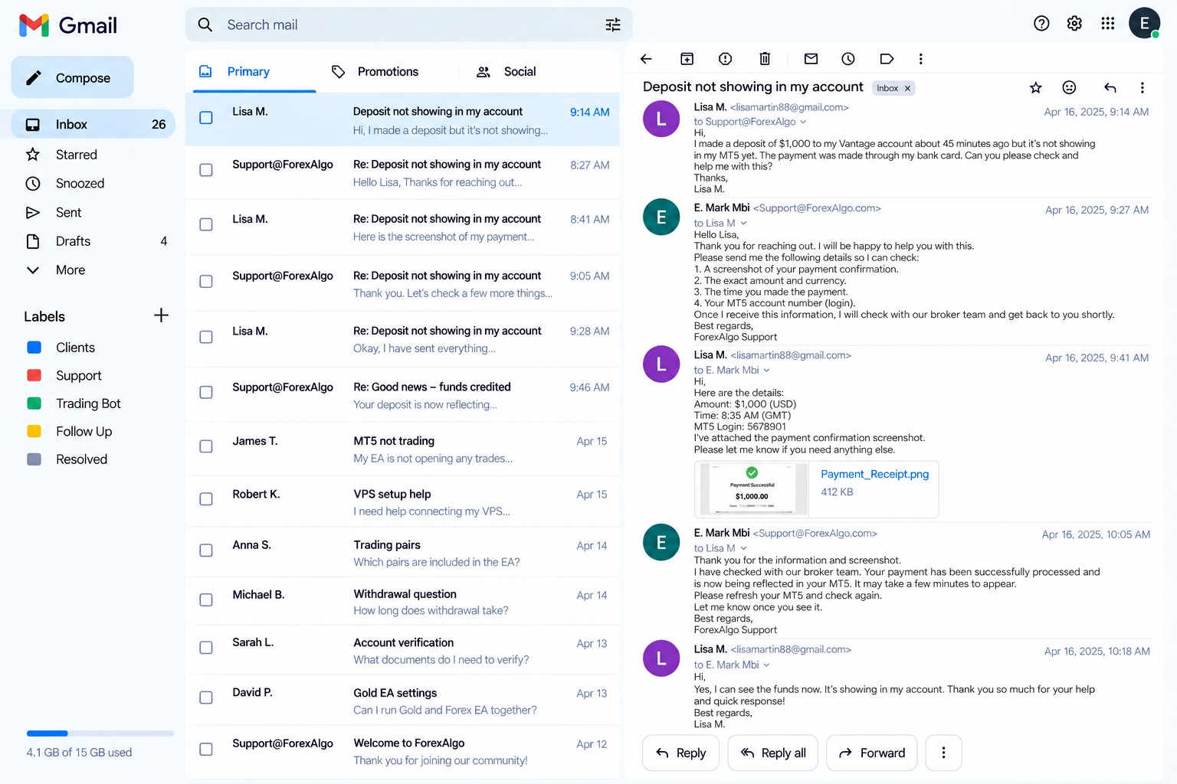Viewport: 1177px width, 784px height.
Task: Select Anna S. Trading pairs email checkbox
Action: [206, 550]
